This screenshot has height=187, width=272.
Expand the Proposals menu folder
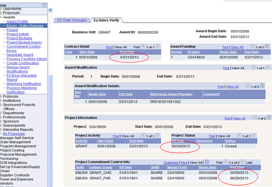1,13
